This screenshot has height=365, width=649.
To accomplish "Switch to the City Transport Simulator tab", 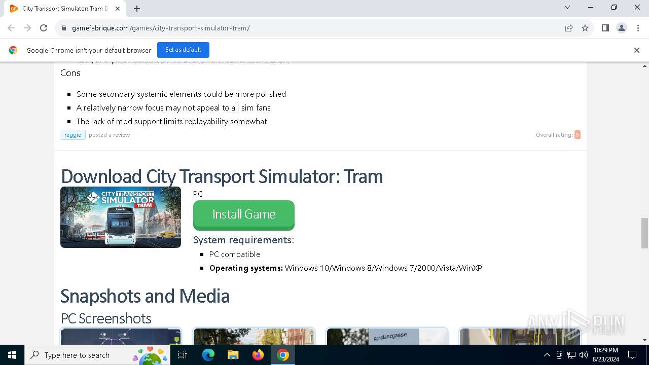I will coord(65,9).
